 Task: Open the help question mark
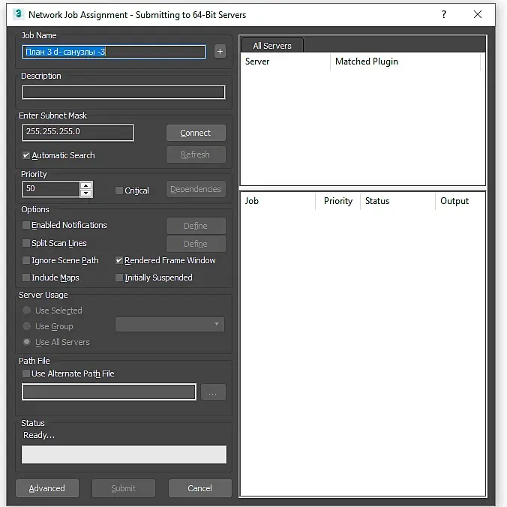[x=444, y=14]
